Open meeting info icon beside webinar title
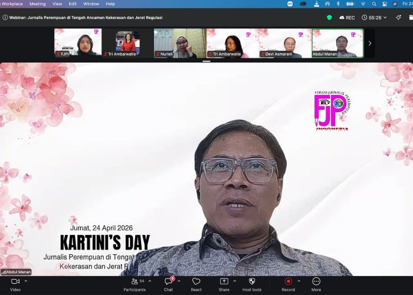This screenshot has width=413, height=295. [x=5, y=18]
